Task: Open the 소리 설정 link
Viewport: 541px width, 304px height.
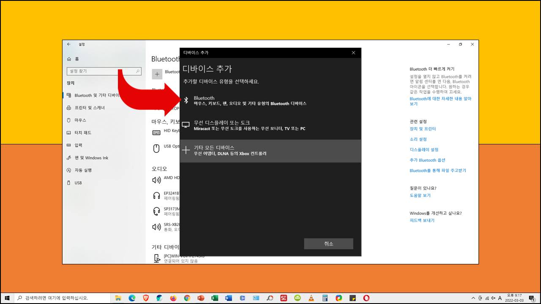Action: (x=418, y=139)
